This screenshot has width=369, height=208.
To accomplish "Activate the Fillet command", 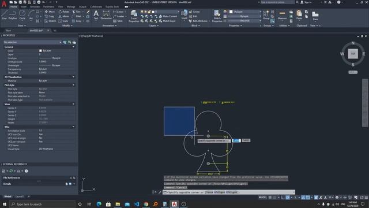I will point(77,16).
